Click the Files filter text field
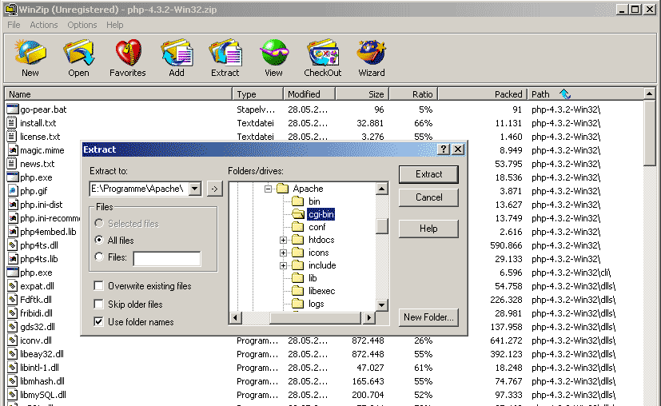The width and height of the screenshot is (661, 406). tap(167, 258)
